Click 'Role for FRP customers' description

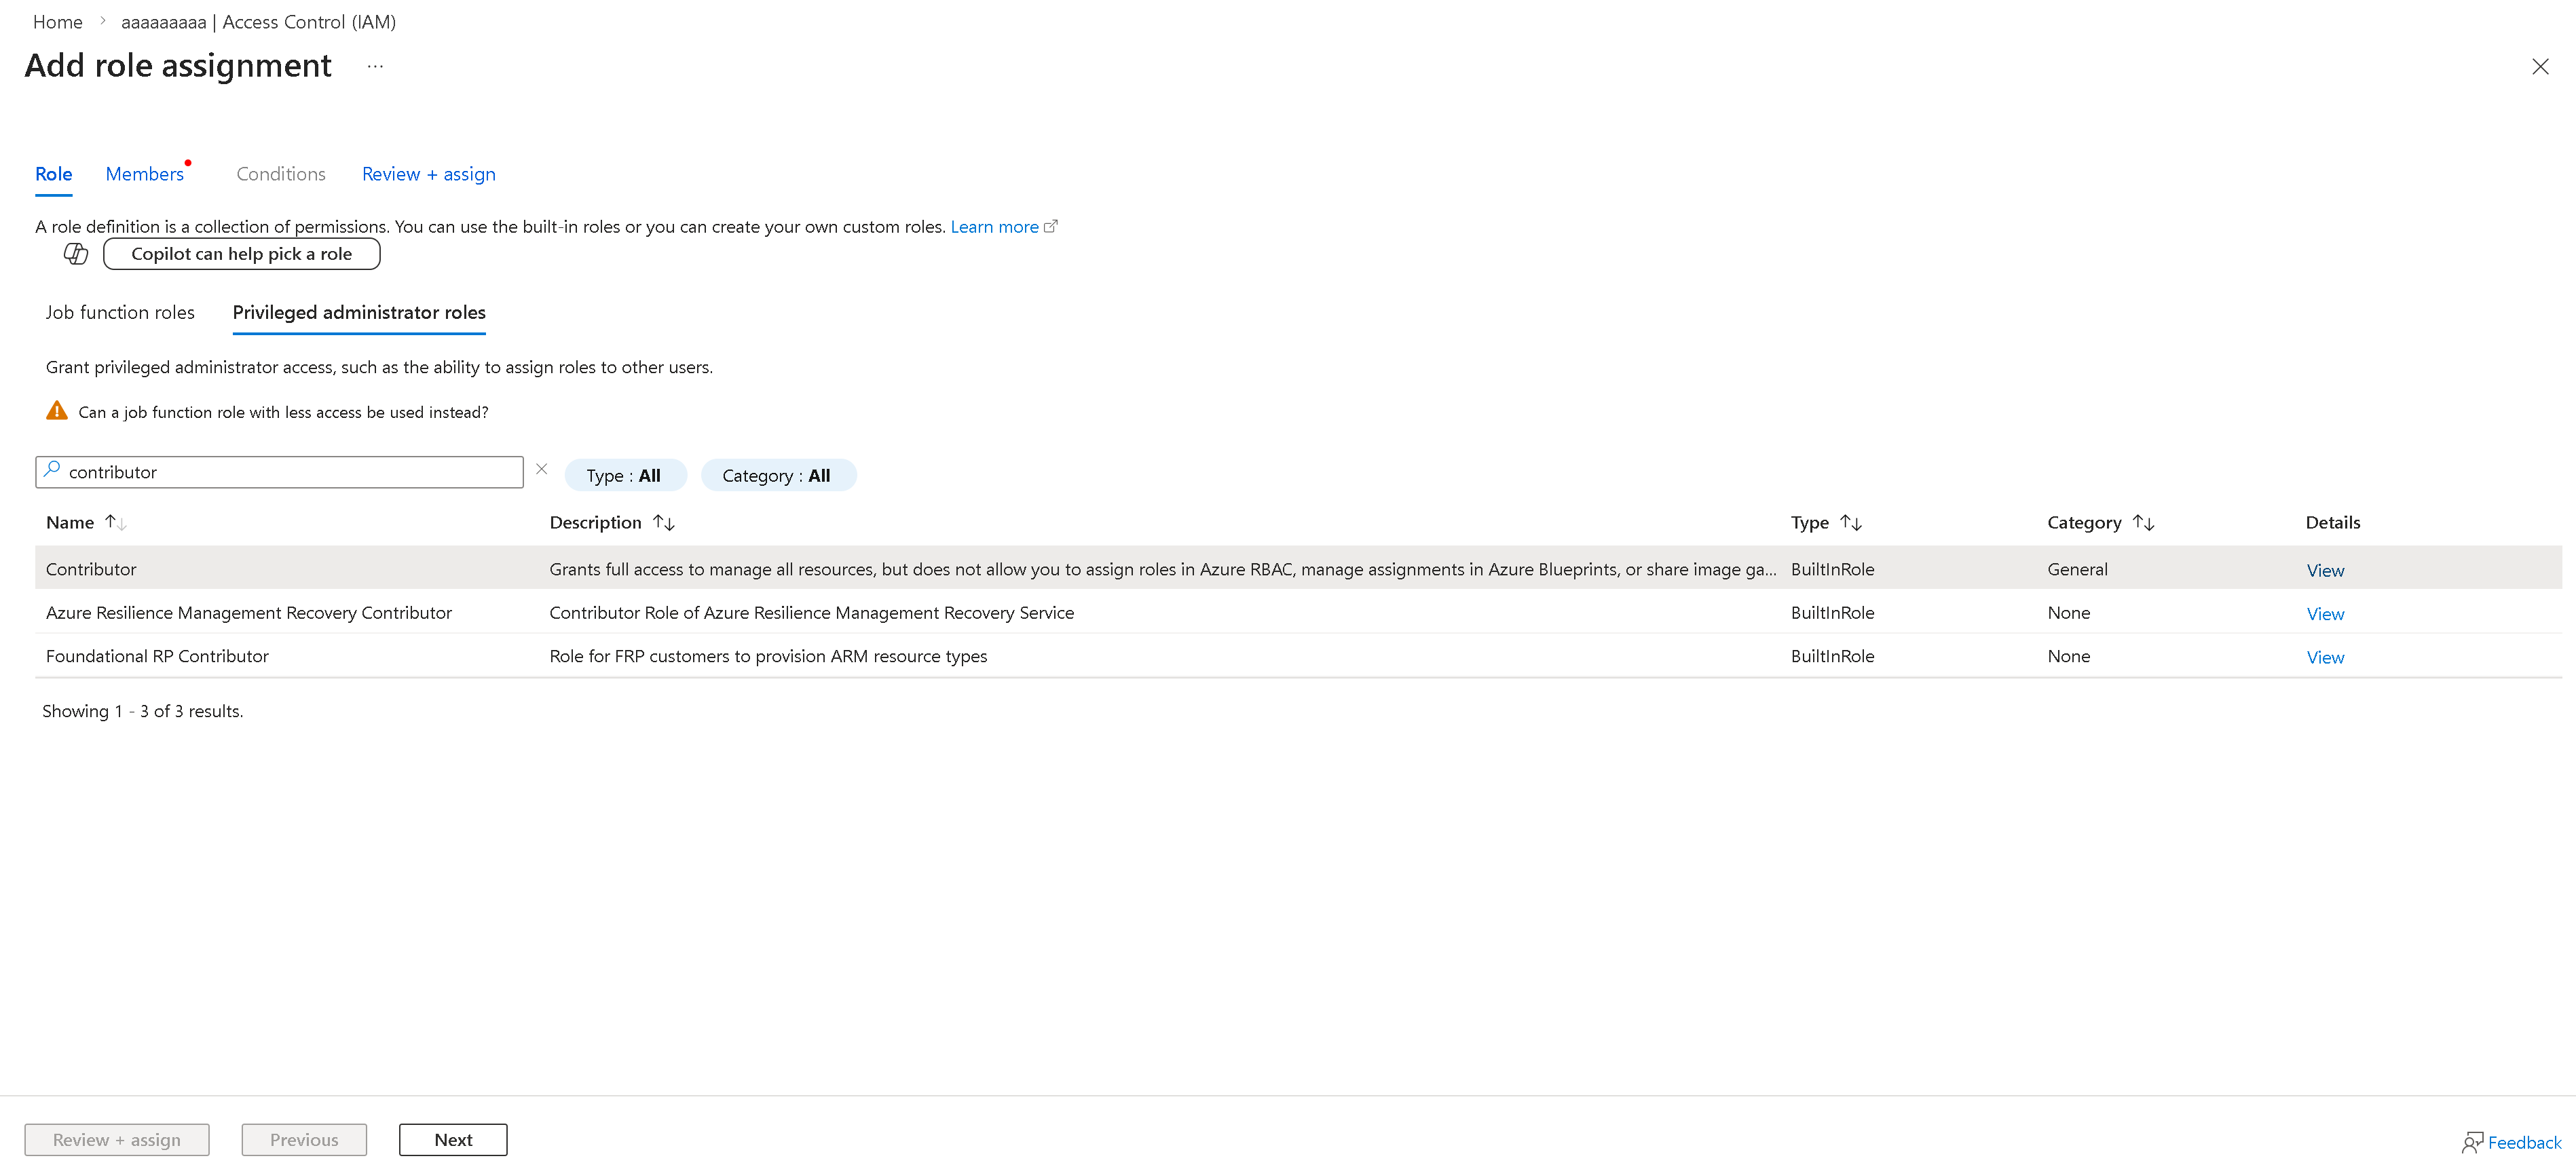point(768,655)
